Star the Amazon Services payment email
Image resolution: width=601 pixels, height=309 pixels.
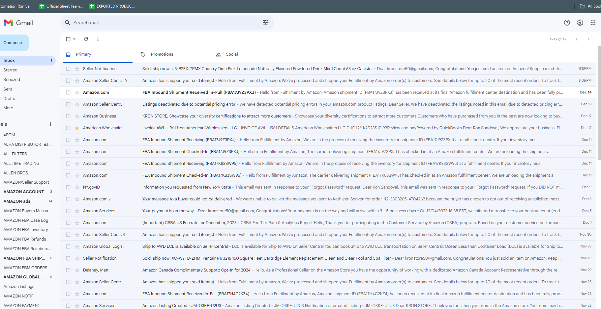[77, 211]
